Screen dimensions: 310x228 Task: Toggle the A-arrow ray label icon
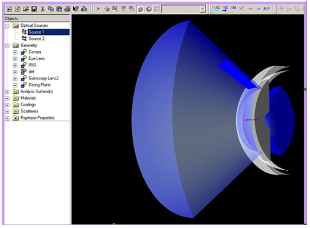click(267, 9)
